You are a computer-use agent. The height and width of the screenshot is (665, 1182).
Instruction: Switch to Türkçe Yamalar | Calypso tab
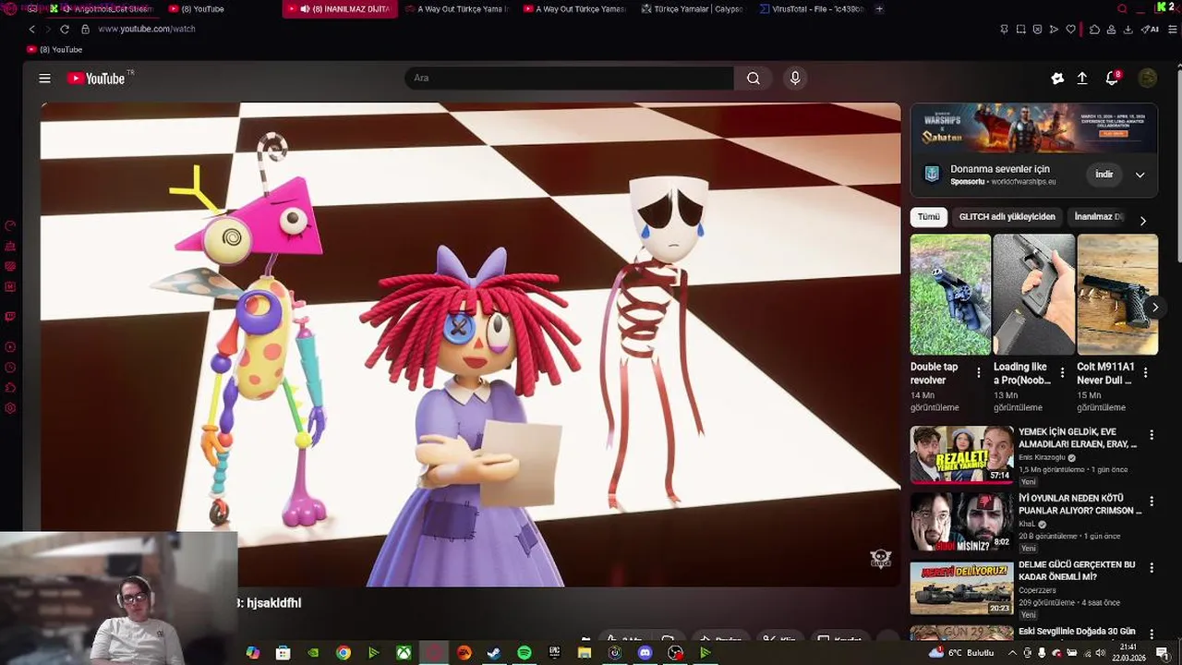pyautogui.click(x=691, y=9)
